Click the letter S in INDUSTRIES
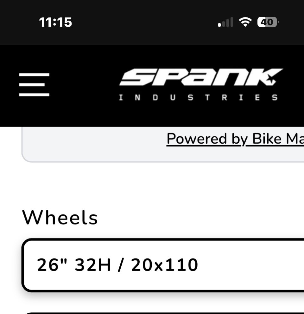This screenshot has width=304, height=314. click(190, 97)
